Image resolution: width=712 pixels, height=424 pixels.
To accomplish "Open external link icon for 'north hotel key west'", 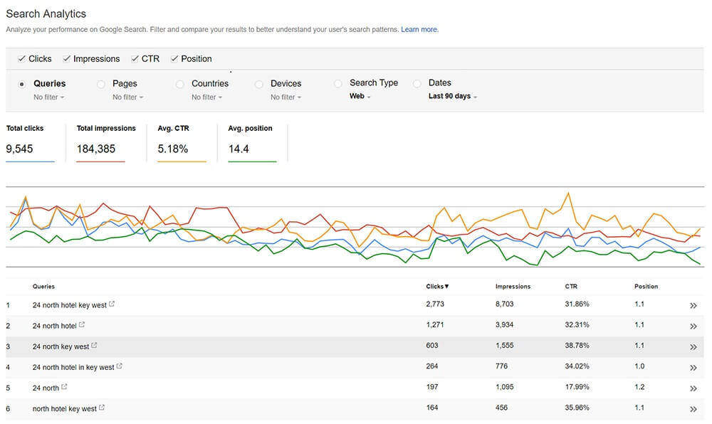I will tap(102, 408).
